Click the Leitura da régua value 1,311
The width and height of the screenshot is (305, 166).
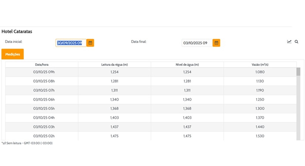(115, 90)
